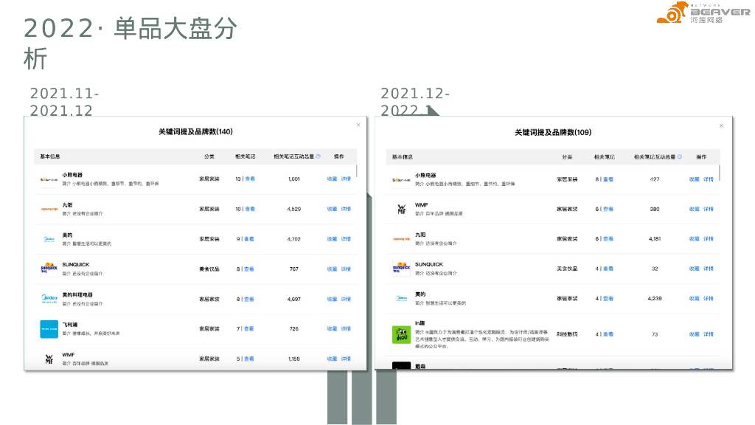Click 收藏 in the SUNQUICK row with 767 interactions
Screen dimensions: 755x425
333,269
